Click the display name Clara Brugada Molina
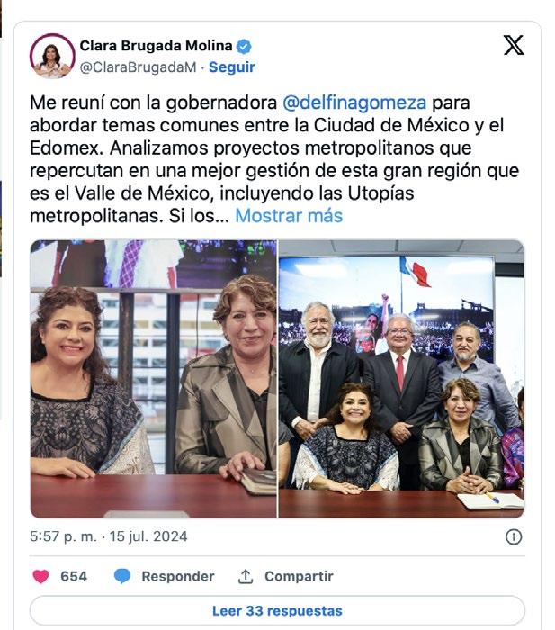This screenshot has height=630, width=555. 156,46
